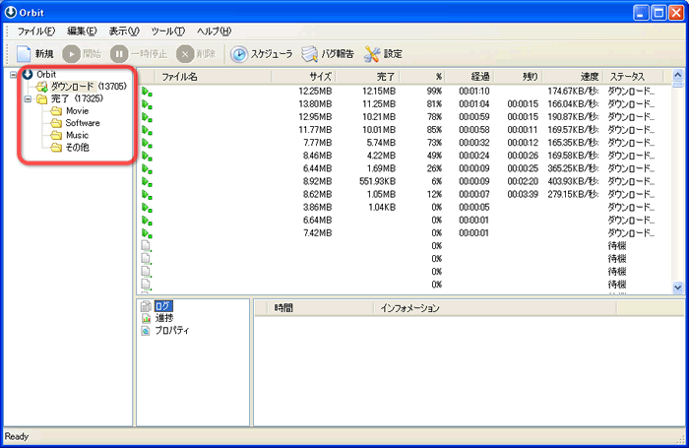Screen dimensions: 689x448
Task: Sort by 速度 column header
Action: tap(574, 77)
